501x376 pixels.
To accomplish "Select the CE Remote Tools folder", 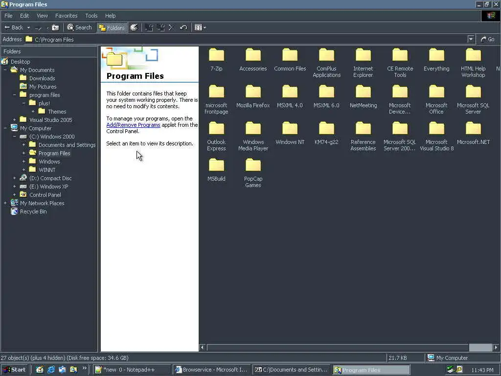I will point(400,63).
